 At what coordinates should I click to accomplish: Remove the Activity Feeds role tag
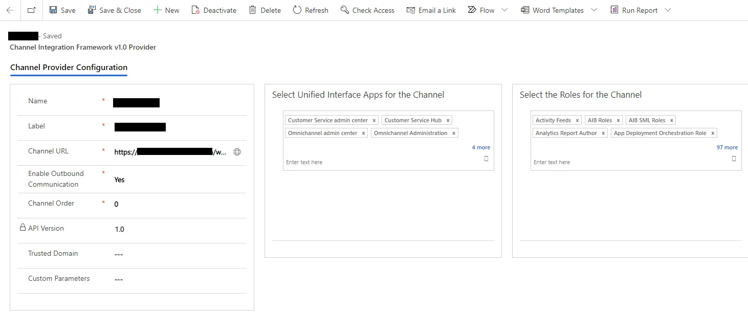point(577,121)
